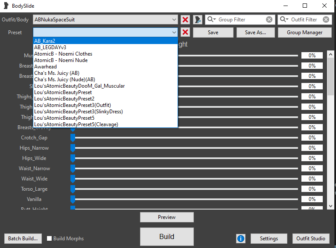Collapse the Preset dropdown arrow

coord(174,32)
